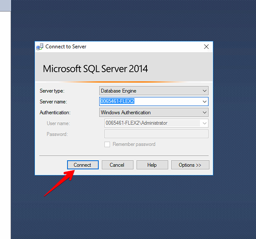Viewport: 256px width, 239px height.
Task: Click the Authentication label
Action: [x=55, y=113]
